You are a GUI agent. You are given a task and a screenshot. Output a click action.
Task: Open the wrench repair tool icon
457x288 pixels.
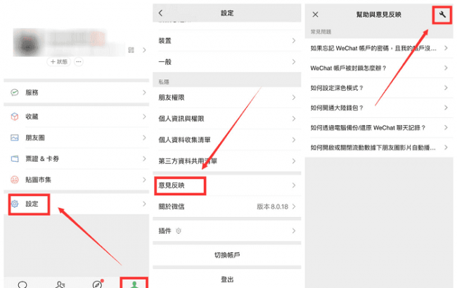click(x=442, y=14)
